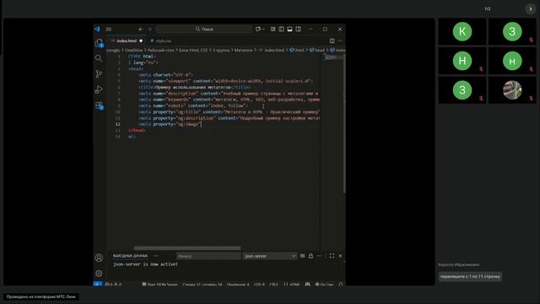Open the chat message about rewriting lines 1 to 11

pyautogui.click(x=470, y=276)
